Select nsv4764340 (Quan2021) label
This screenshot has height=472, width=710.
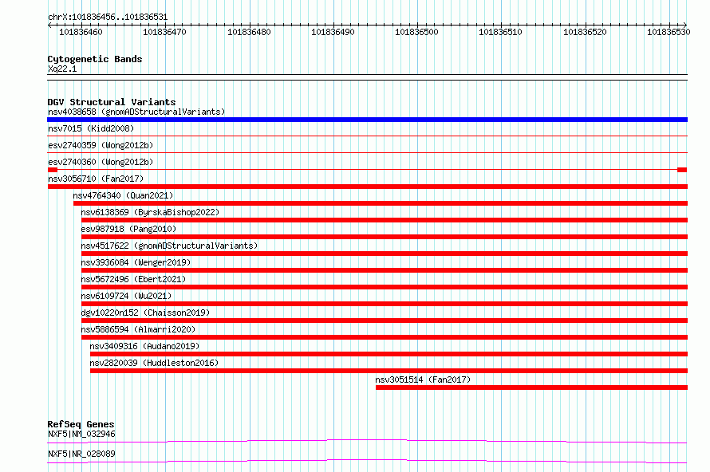coord(123,195)
